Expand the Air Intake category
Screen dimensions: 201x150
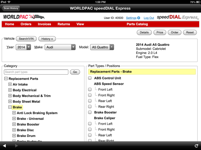click(x=10, y=84)
